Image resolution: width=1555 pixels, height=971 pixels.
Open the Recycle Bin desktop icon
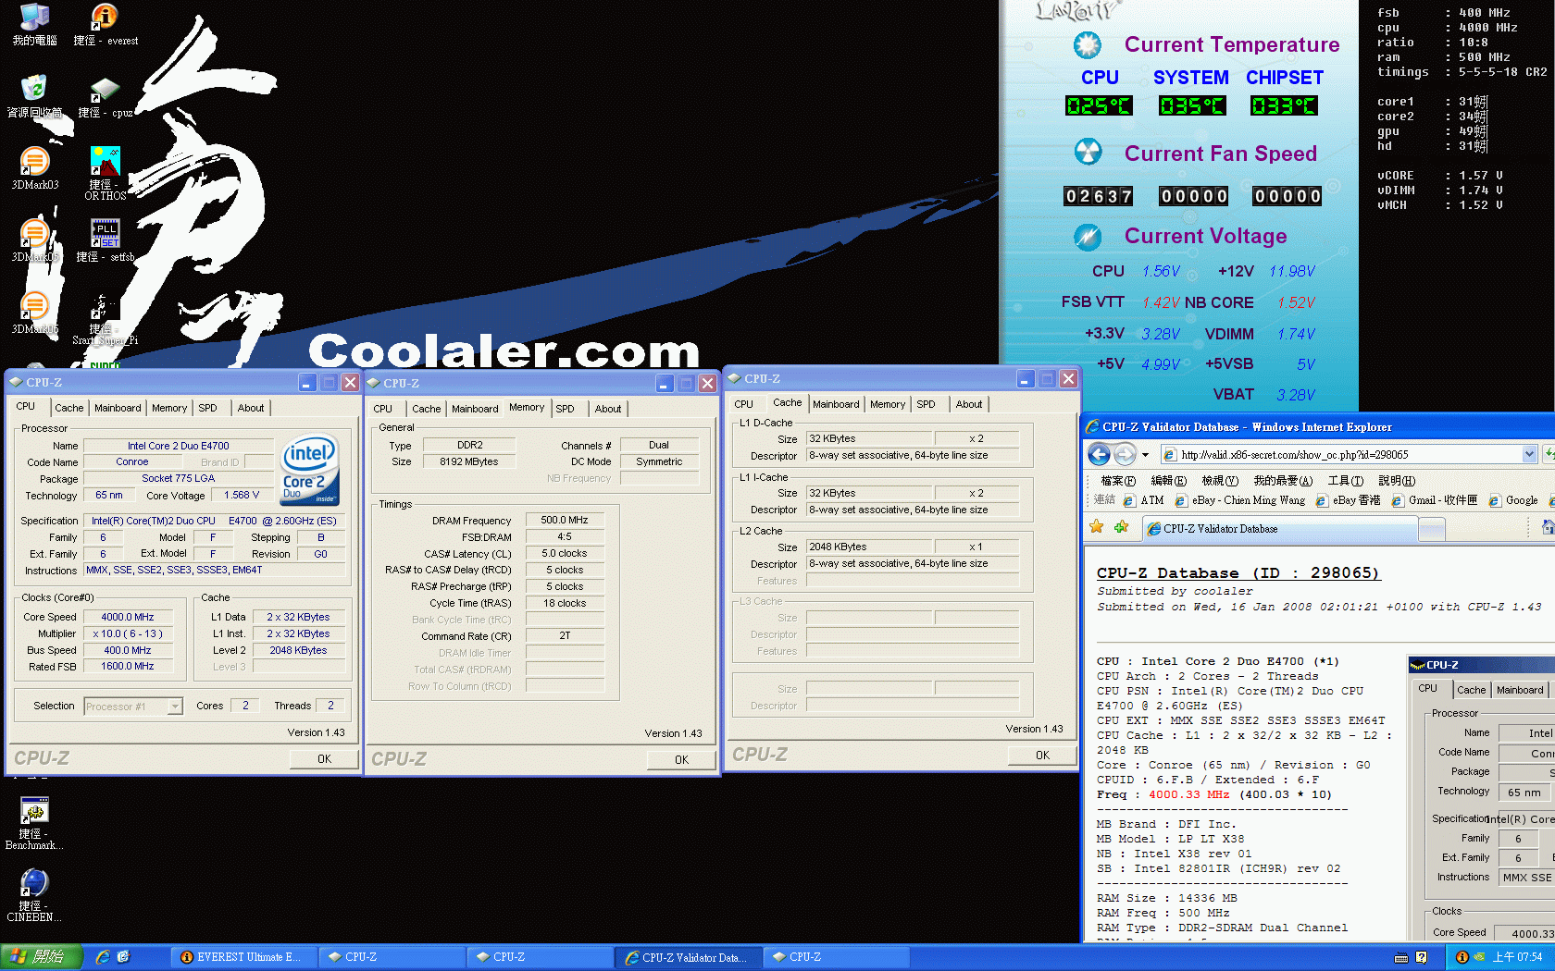[x=34, y=97]
